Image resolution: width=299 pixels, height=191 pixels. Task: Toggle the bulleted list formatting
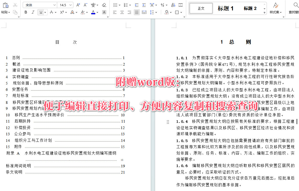tap(115, 5)
